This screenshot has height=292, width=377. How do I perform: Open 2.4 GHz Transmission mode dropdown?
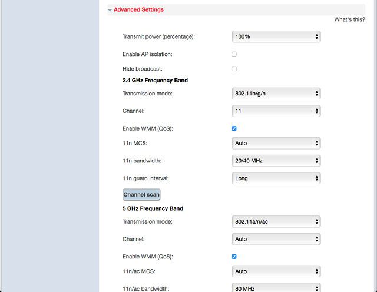coord(276,94)
